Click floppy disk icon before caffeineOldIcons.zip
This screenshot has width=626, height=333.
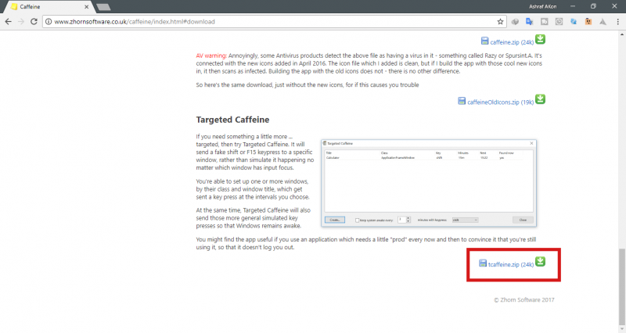462,101
